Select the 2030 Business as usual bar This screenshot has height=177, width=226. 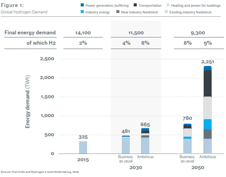tap(125, 145)
